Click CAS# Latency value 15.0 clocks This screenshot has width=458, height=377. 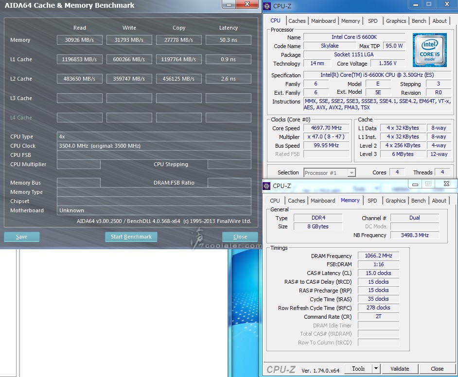(378, 273)
